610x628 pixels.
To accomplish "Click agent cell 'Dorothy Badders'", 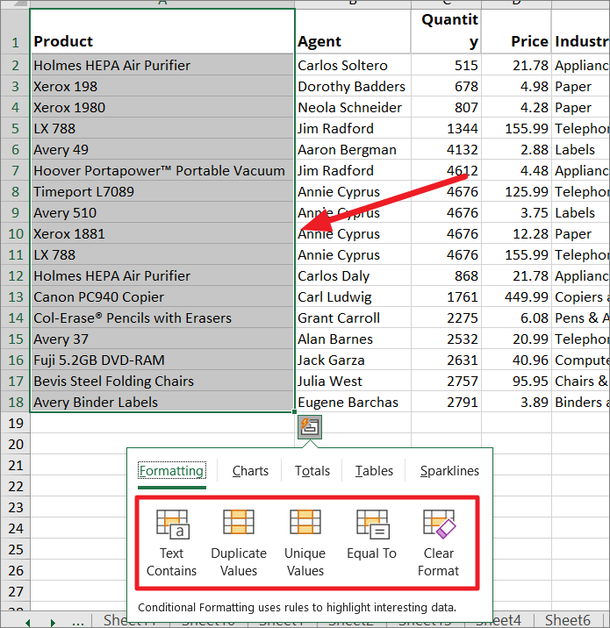I will 353,86.
